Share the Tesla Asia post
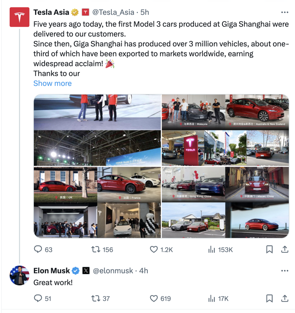 click(x=285, y=249)
